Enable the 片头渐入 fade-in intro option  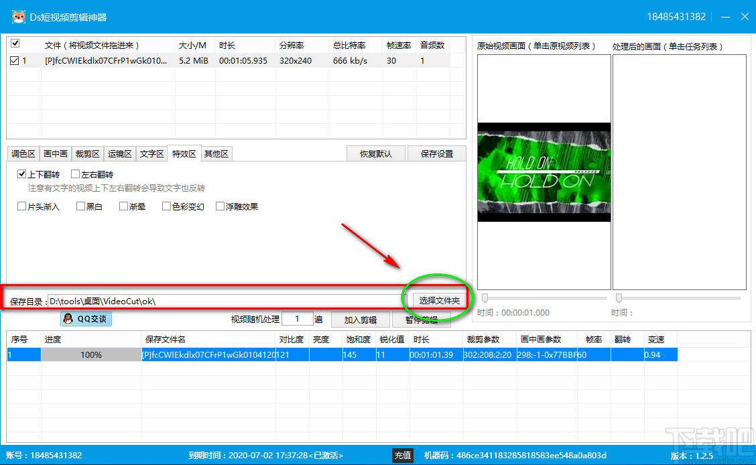[x=22, y=206]
